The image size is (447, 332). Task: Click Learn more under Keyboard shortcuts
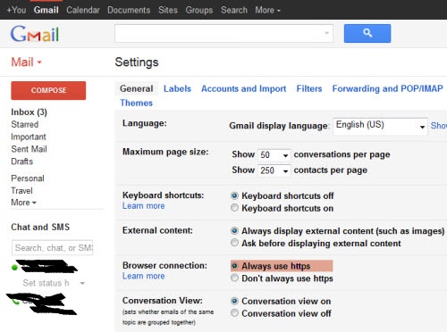pyautogui.click(x=143, y=205)
